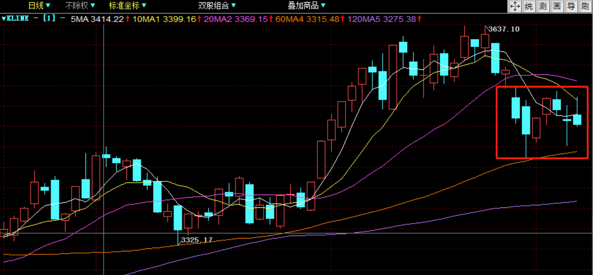Open the 叠加商品 overlay dropdown
The height and width of the screenshot is (275, 593).
(306, 5)
